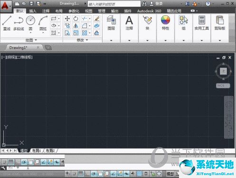
Task: Click the ViewCube top face
Action: coord(223,71)
